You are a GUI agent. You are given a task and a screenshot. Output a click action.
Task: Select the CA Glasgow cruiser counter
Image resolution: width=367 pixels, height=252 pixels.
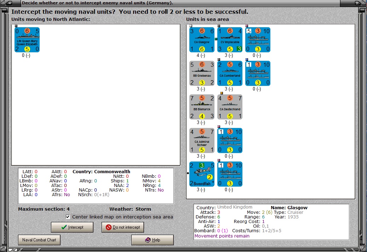point(202,40)
